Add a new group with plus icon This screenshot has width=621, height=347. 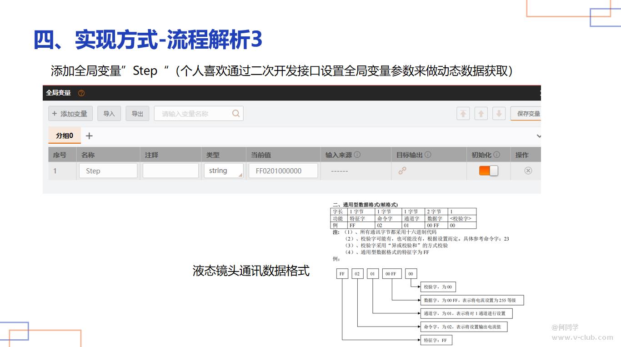[89, 136]
